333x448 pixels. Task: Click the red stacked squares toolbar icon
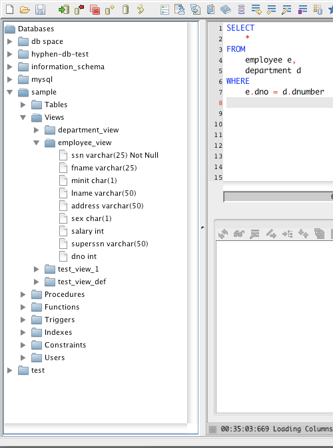pyautogui.click(x=95, y=10)
